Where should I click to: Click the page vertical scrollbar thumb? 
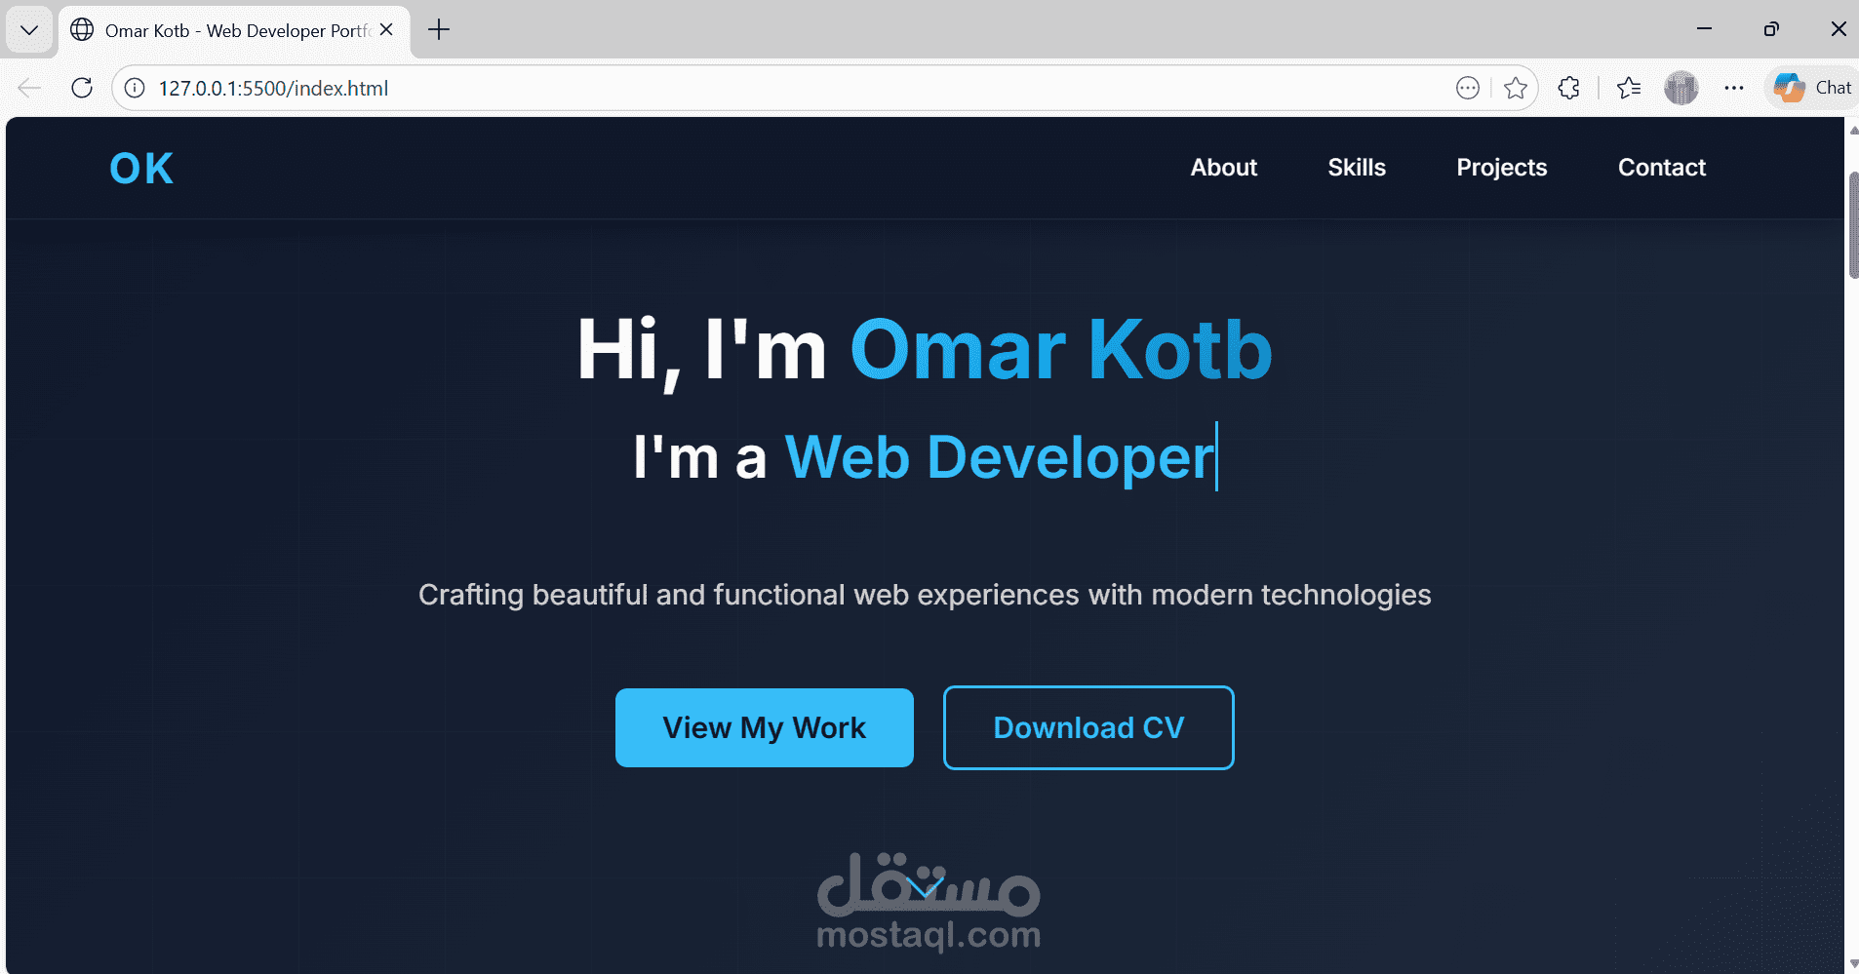(1853, 224)
